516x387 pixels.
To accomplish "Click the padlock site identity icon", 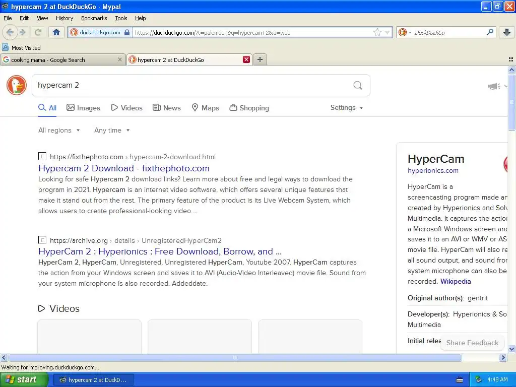I will 127,32.
